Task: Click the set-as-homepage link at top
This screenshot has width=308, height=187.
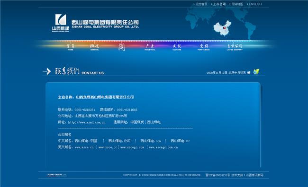Action: [x=201, y=4]
